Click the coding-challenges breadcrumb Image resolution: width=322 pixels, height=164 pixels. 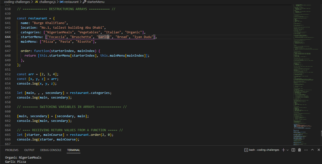(x=17, y=2)
